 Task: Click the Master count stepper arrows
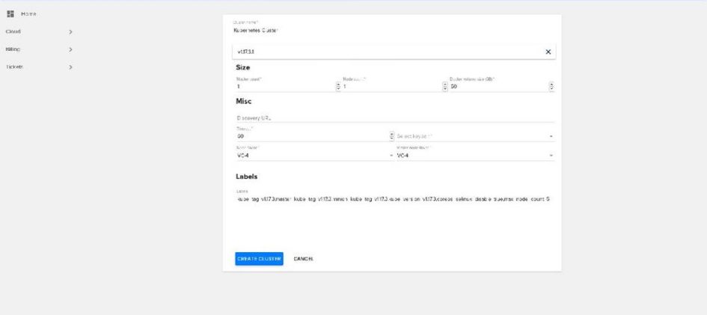pos(338,86)
